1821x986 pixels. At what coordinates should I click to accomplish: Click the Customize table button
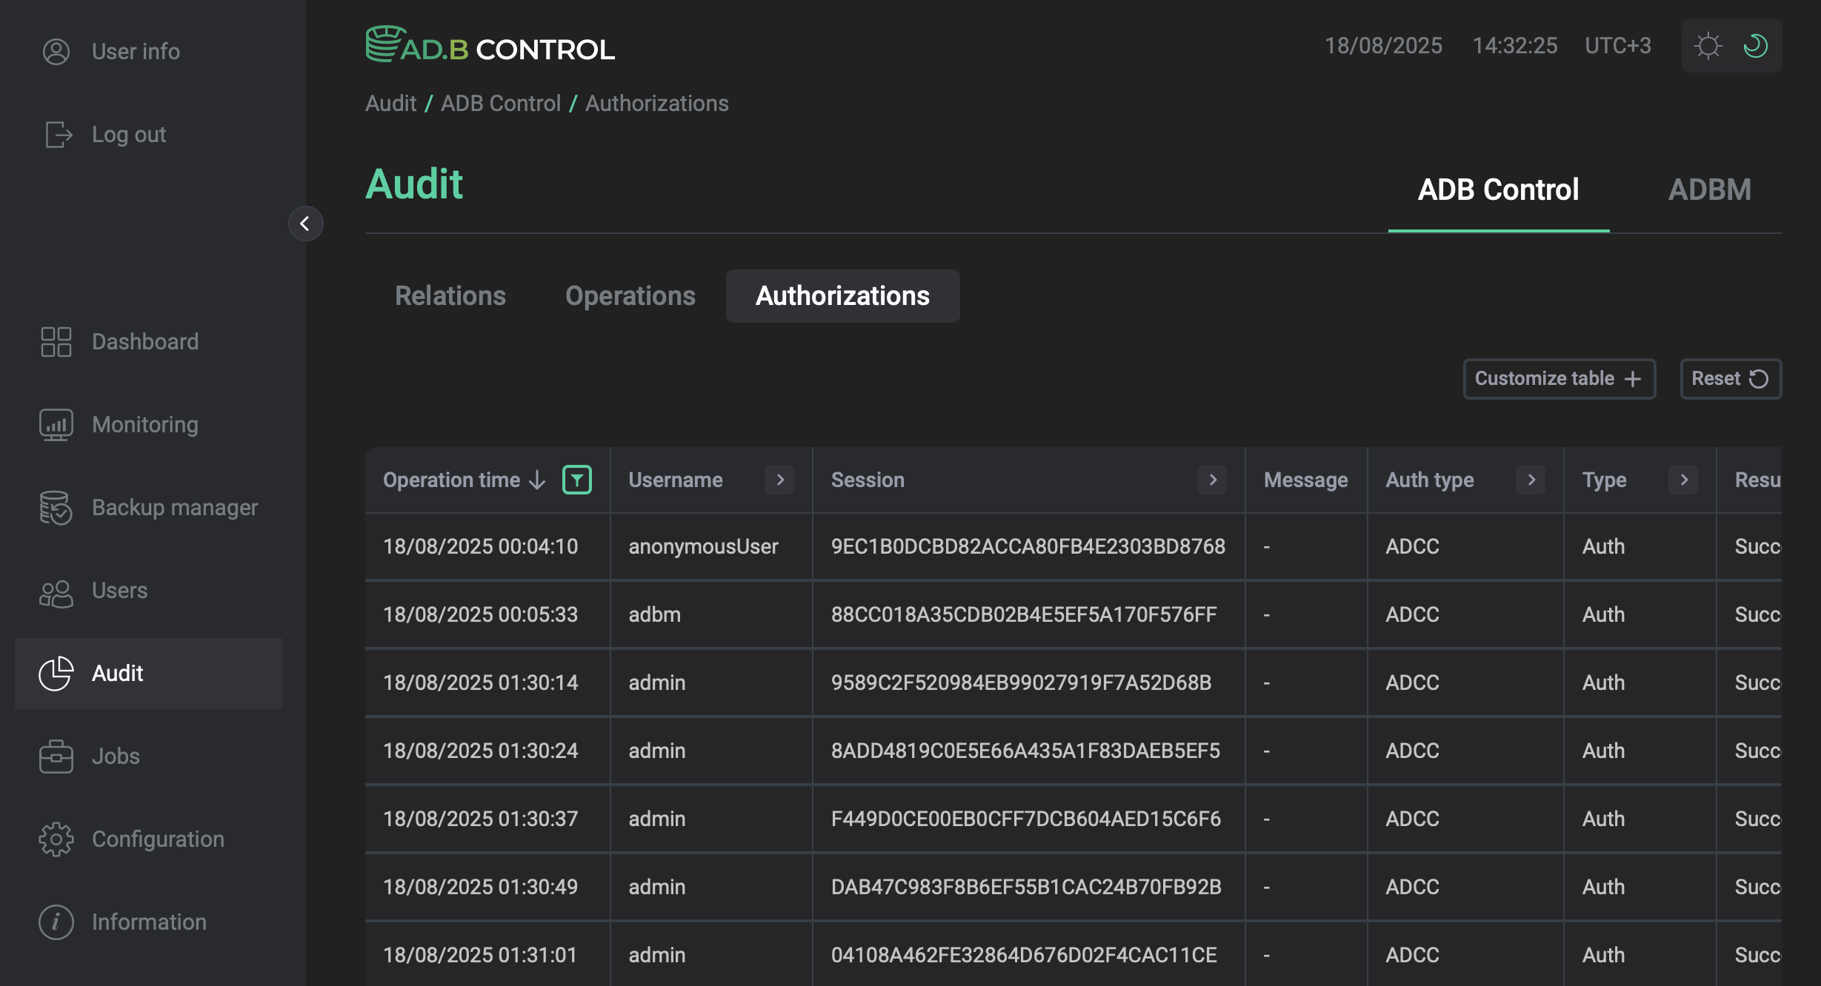click(1559, 378)
